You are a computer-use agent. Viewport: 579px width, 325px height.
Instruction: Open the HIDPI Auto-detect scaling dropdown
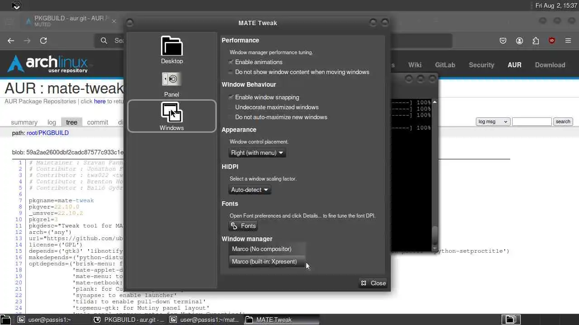pos(250,190)
